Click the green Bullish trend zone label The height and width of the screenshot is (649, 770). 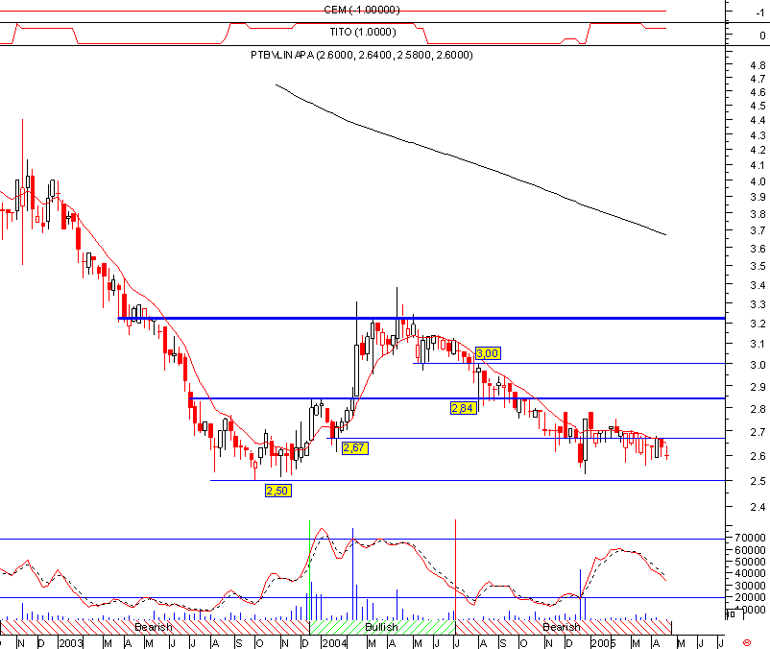381,628
